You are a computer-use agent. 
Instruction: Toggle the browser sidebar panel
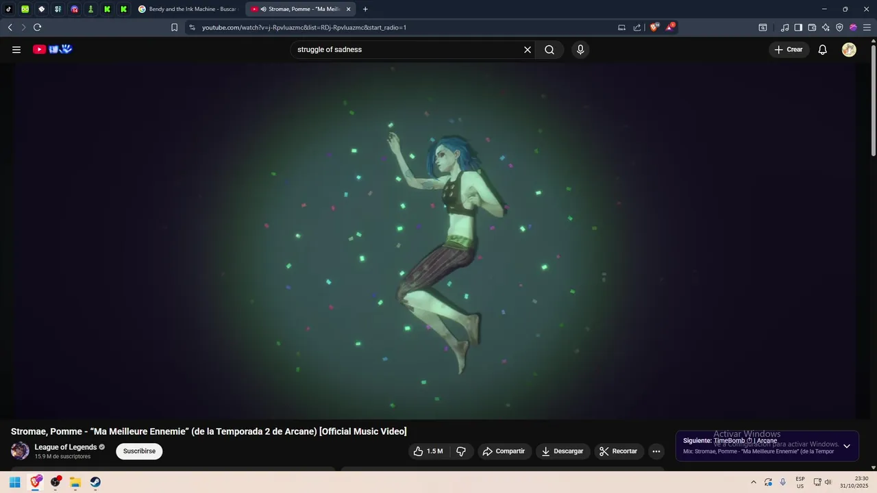coord(798,27)
